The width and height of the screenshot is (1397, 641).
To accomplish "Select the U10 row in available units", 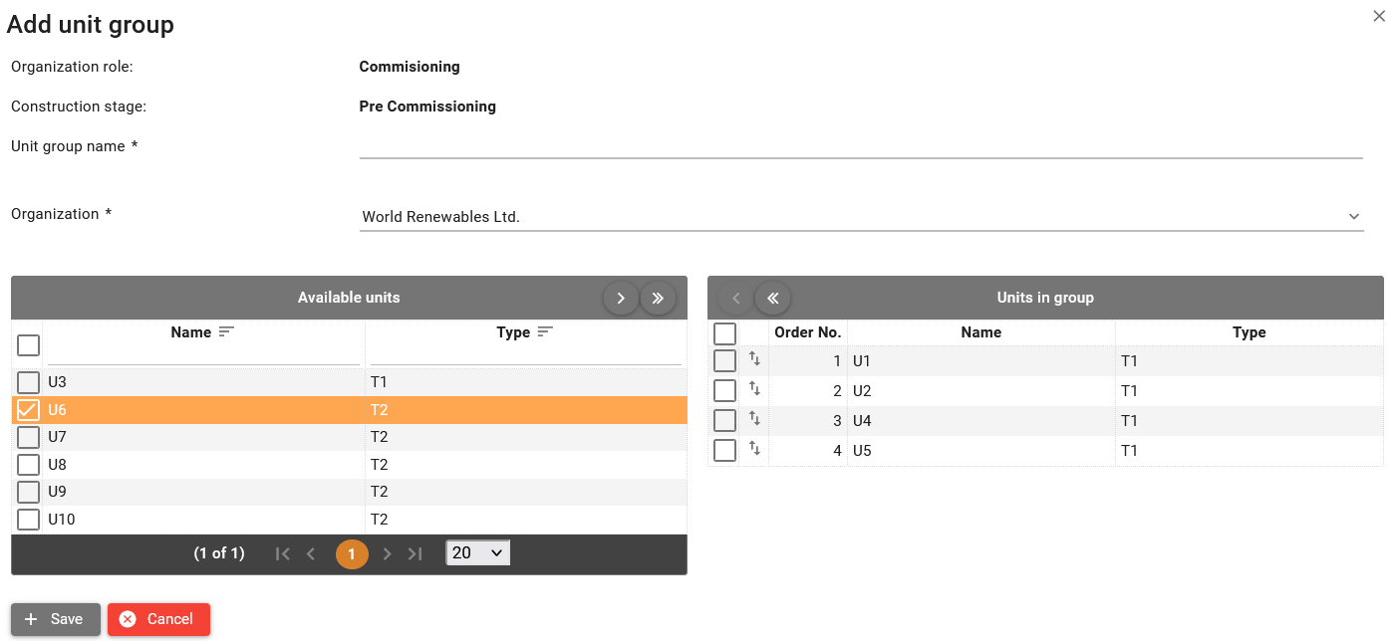I will [x=199, y=520].
